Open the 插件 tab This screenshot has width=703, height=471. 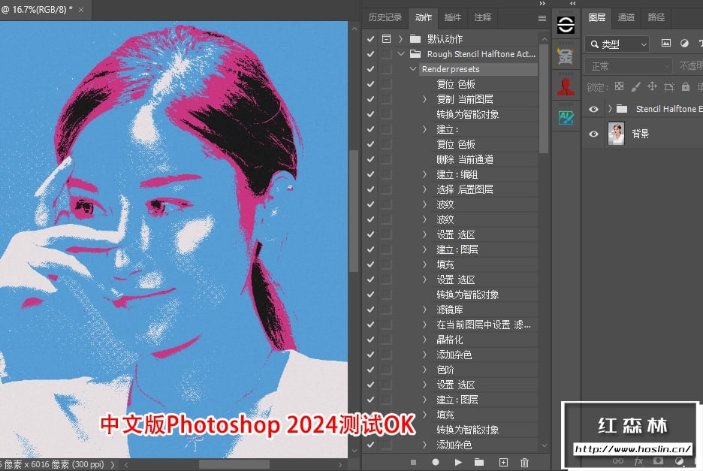point(452,17)
